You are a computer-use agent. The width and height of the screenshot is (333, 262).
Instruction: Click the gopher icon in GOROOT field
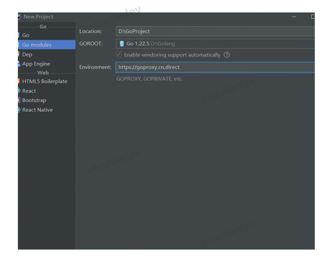(x=122, y=43)
